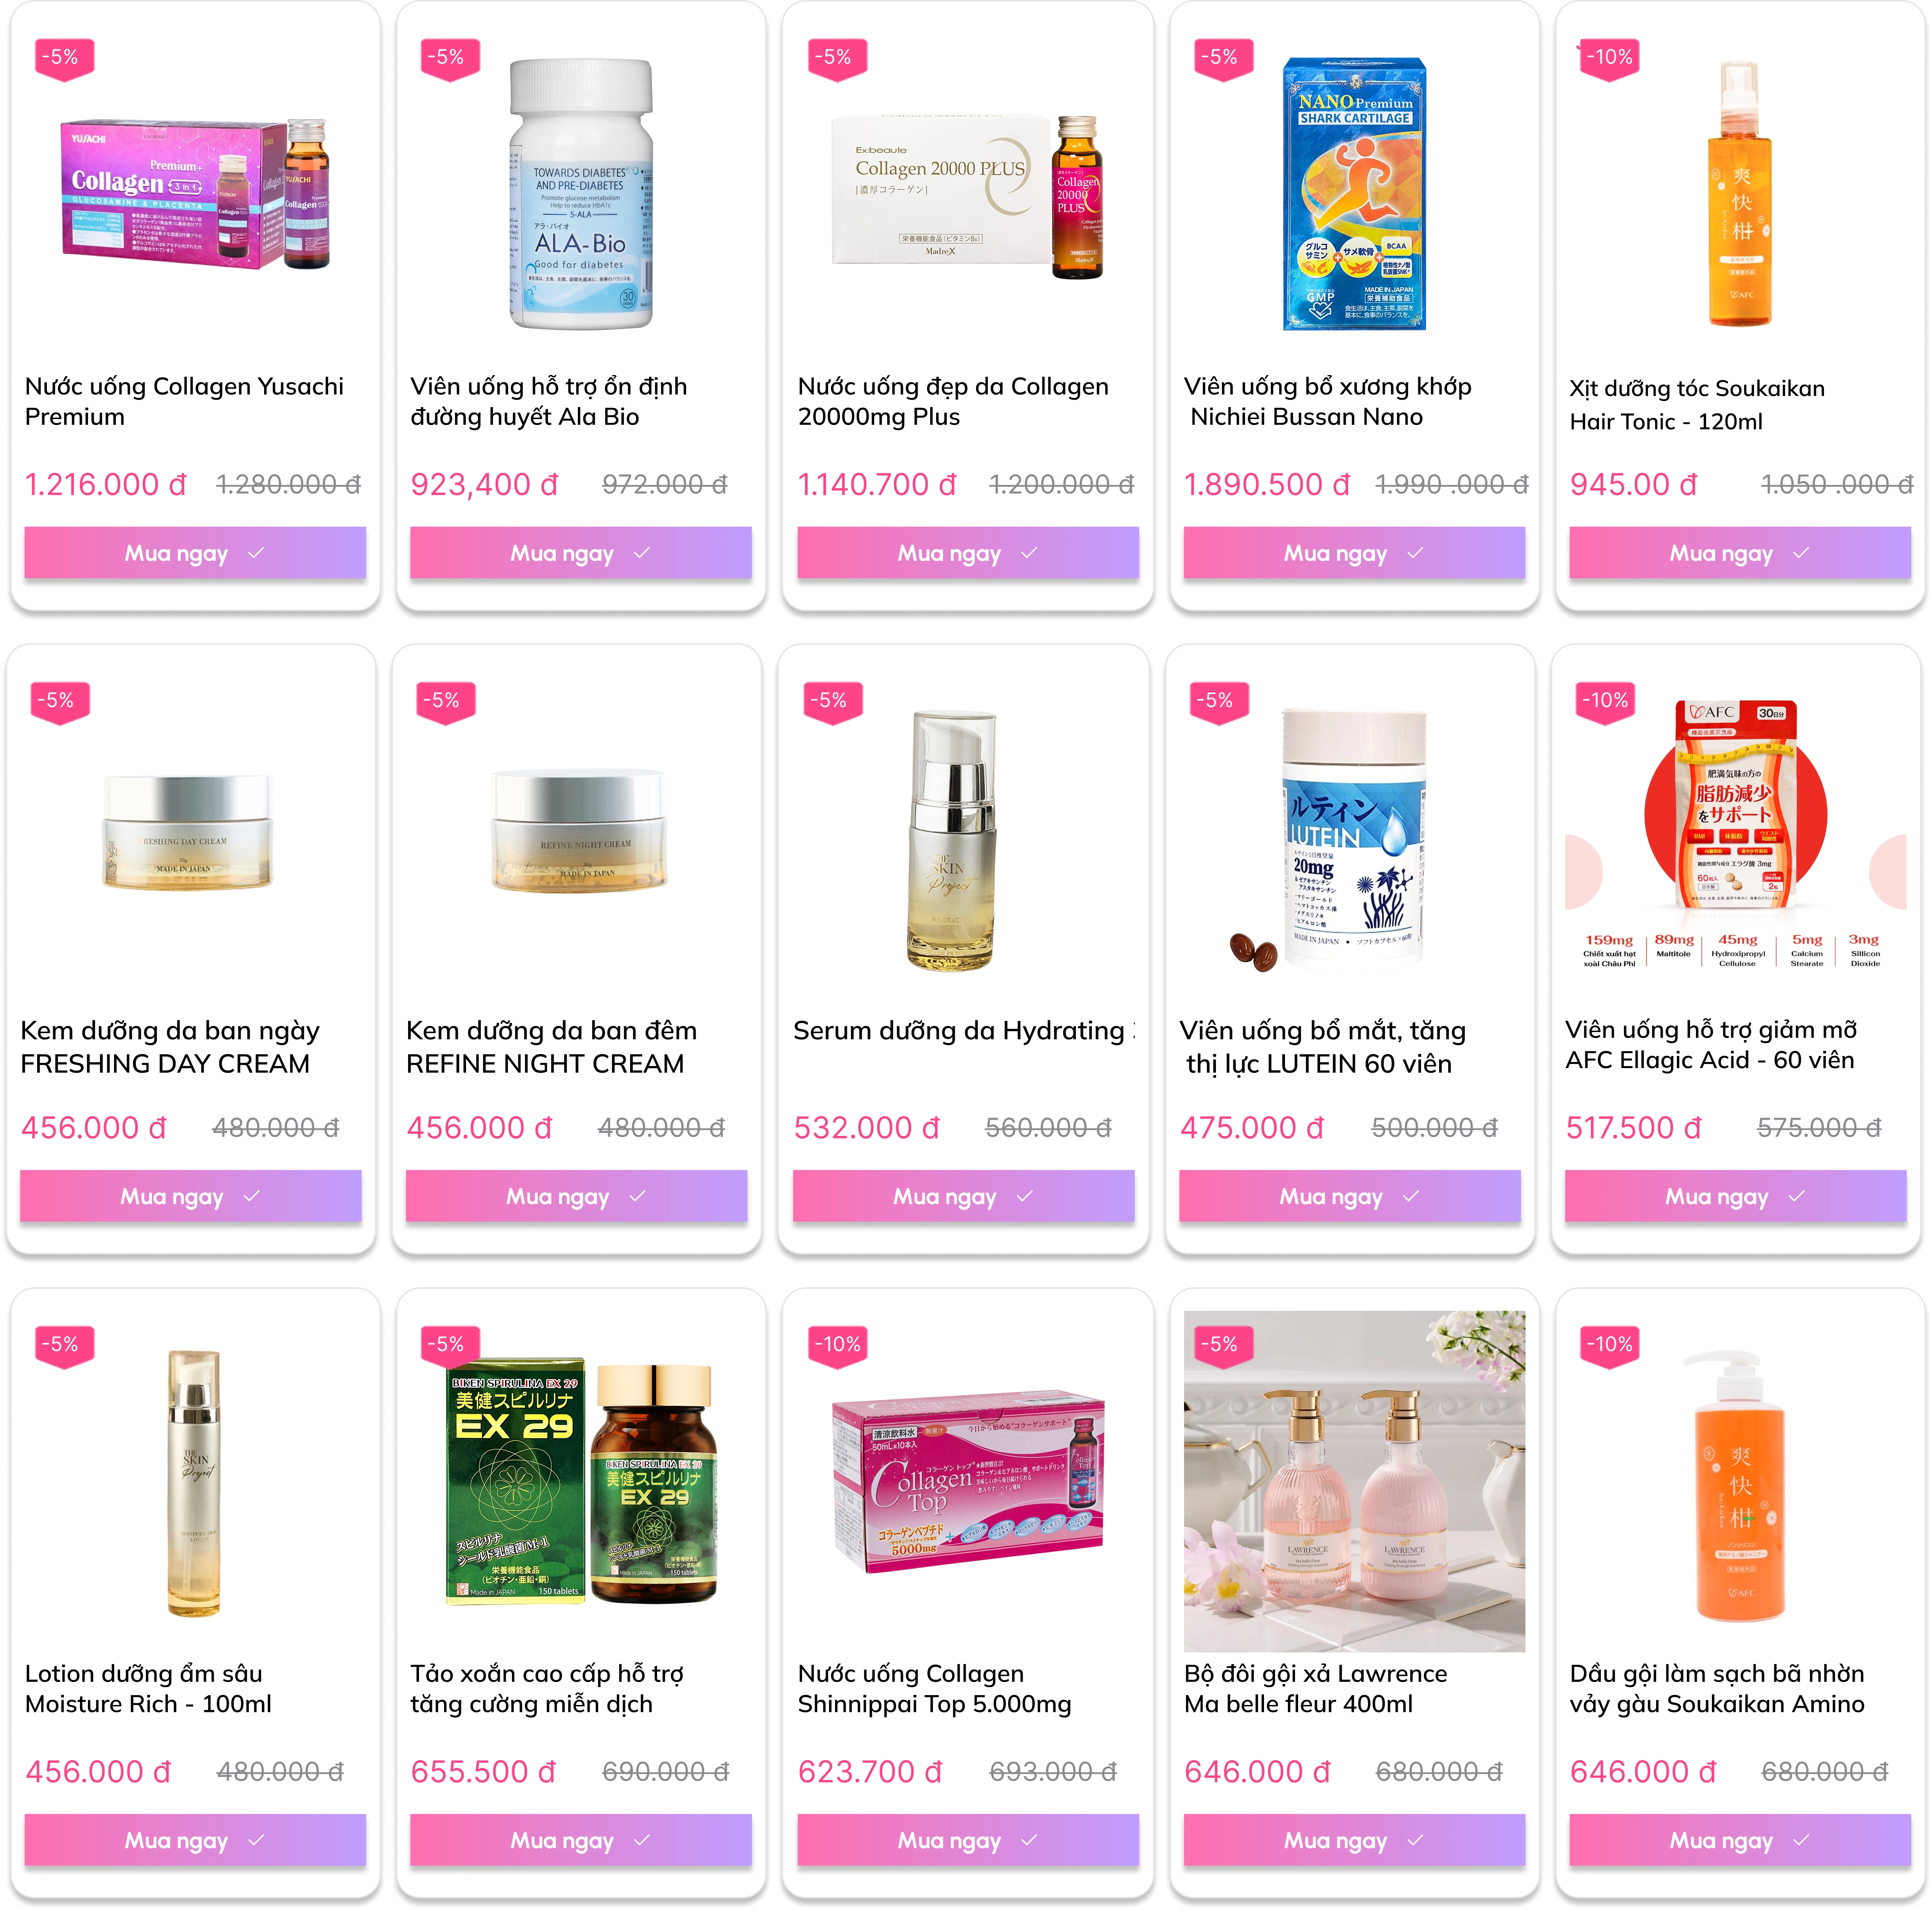Click Mua ngay for Collagen 20000mg Plus
Screen dimensions: 1932x1910
tap(968, 553)
